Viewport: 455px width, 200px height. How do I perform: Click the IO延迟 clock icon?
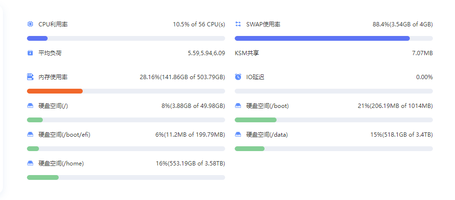click(x=238, y=77)
